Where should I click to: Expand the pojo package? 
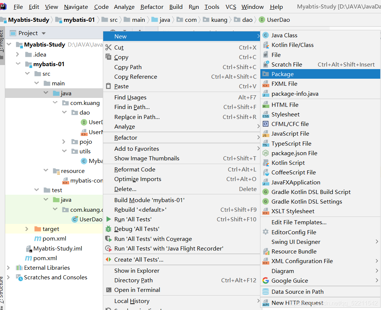64,142
